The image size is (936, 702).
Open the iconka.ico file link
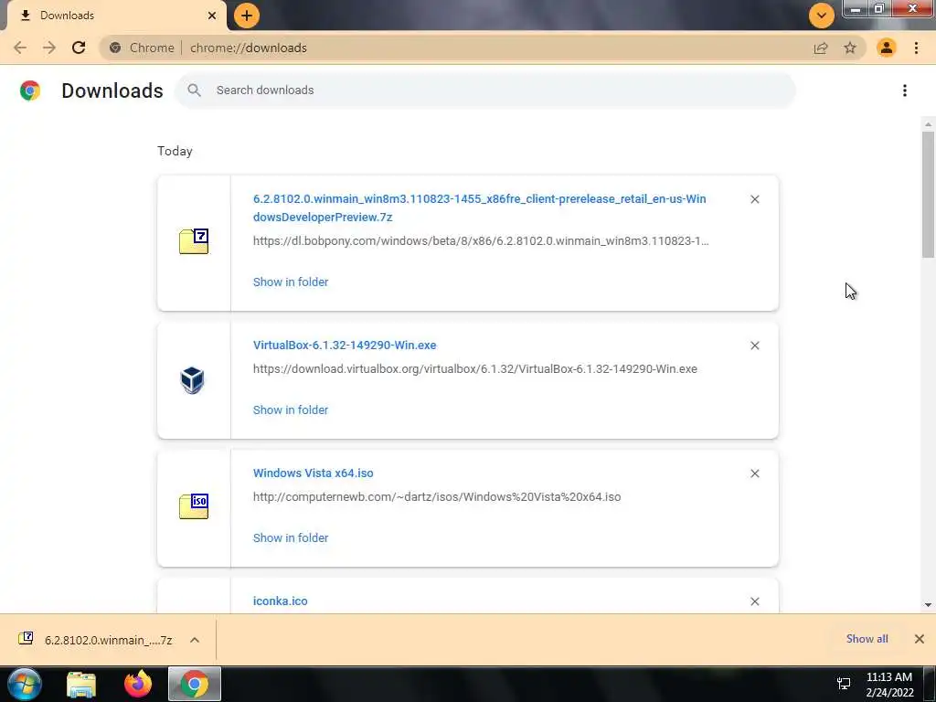click(x=280, y=601)
